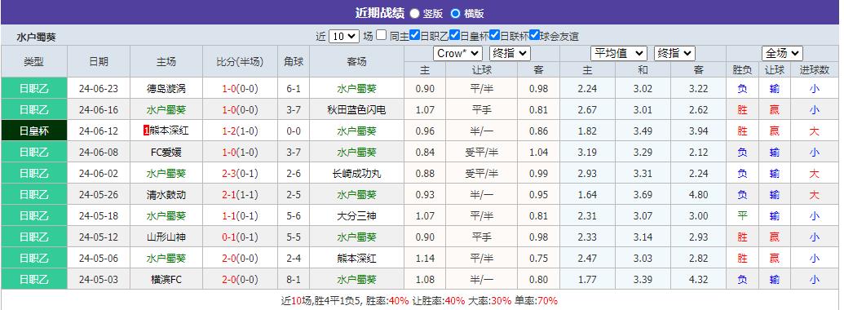
Task: Open the 终指 dropdown beside Crow*
Action: click(510, 53)
